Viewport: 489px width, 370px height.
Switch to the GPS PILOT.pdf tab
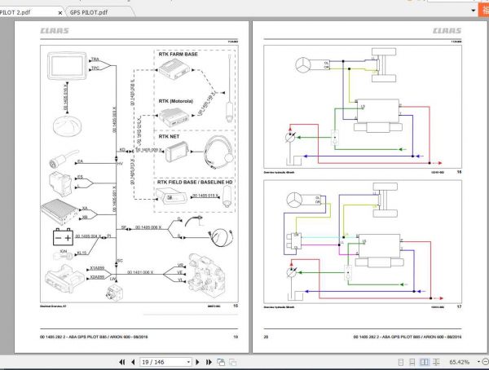click(x=90, y=14)
